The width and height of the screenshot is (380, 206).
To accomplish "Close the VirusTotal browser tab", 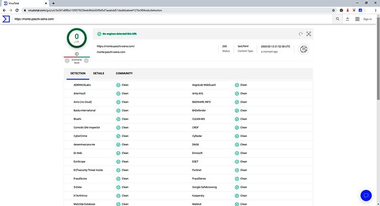I will point(46,3).
